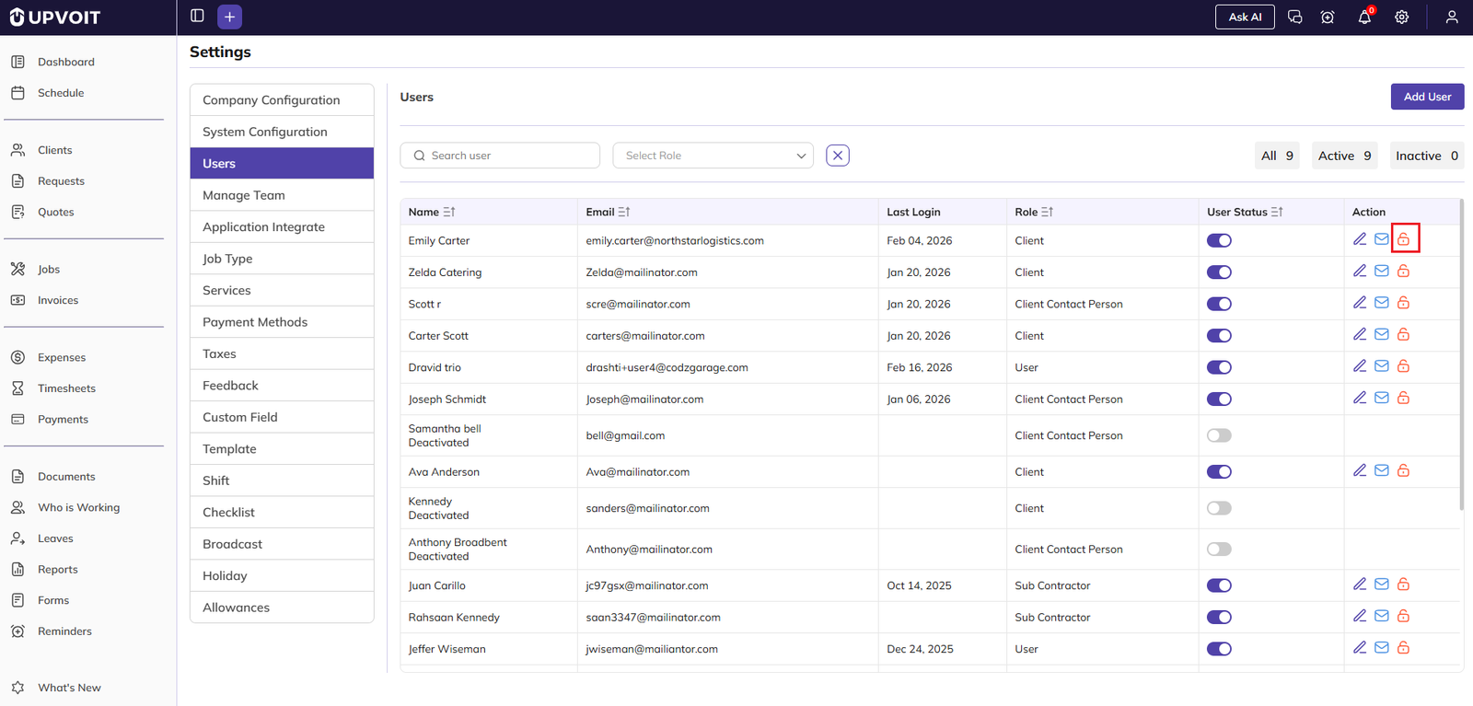Click the edit pencil for Zelda Catering

(x=1359, y=271)
